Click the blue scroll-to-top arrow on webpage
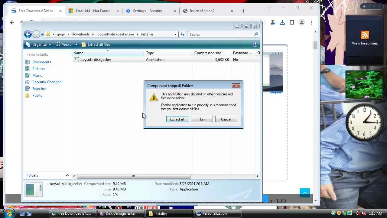 point(305,193)
